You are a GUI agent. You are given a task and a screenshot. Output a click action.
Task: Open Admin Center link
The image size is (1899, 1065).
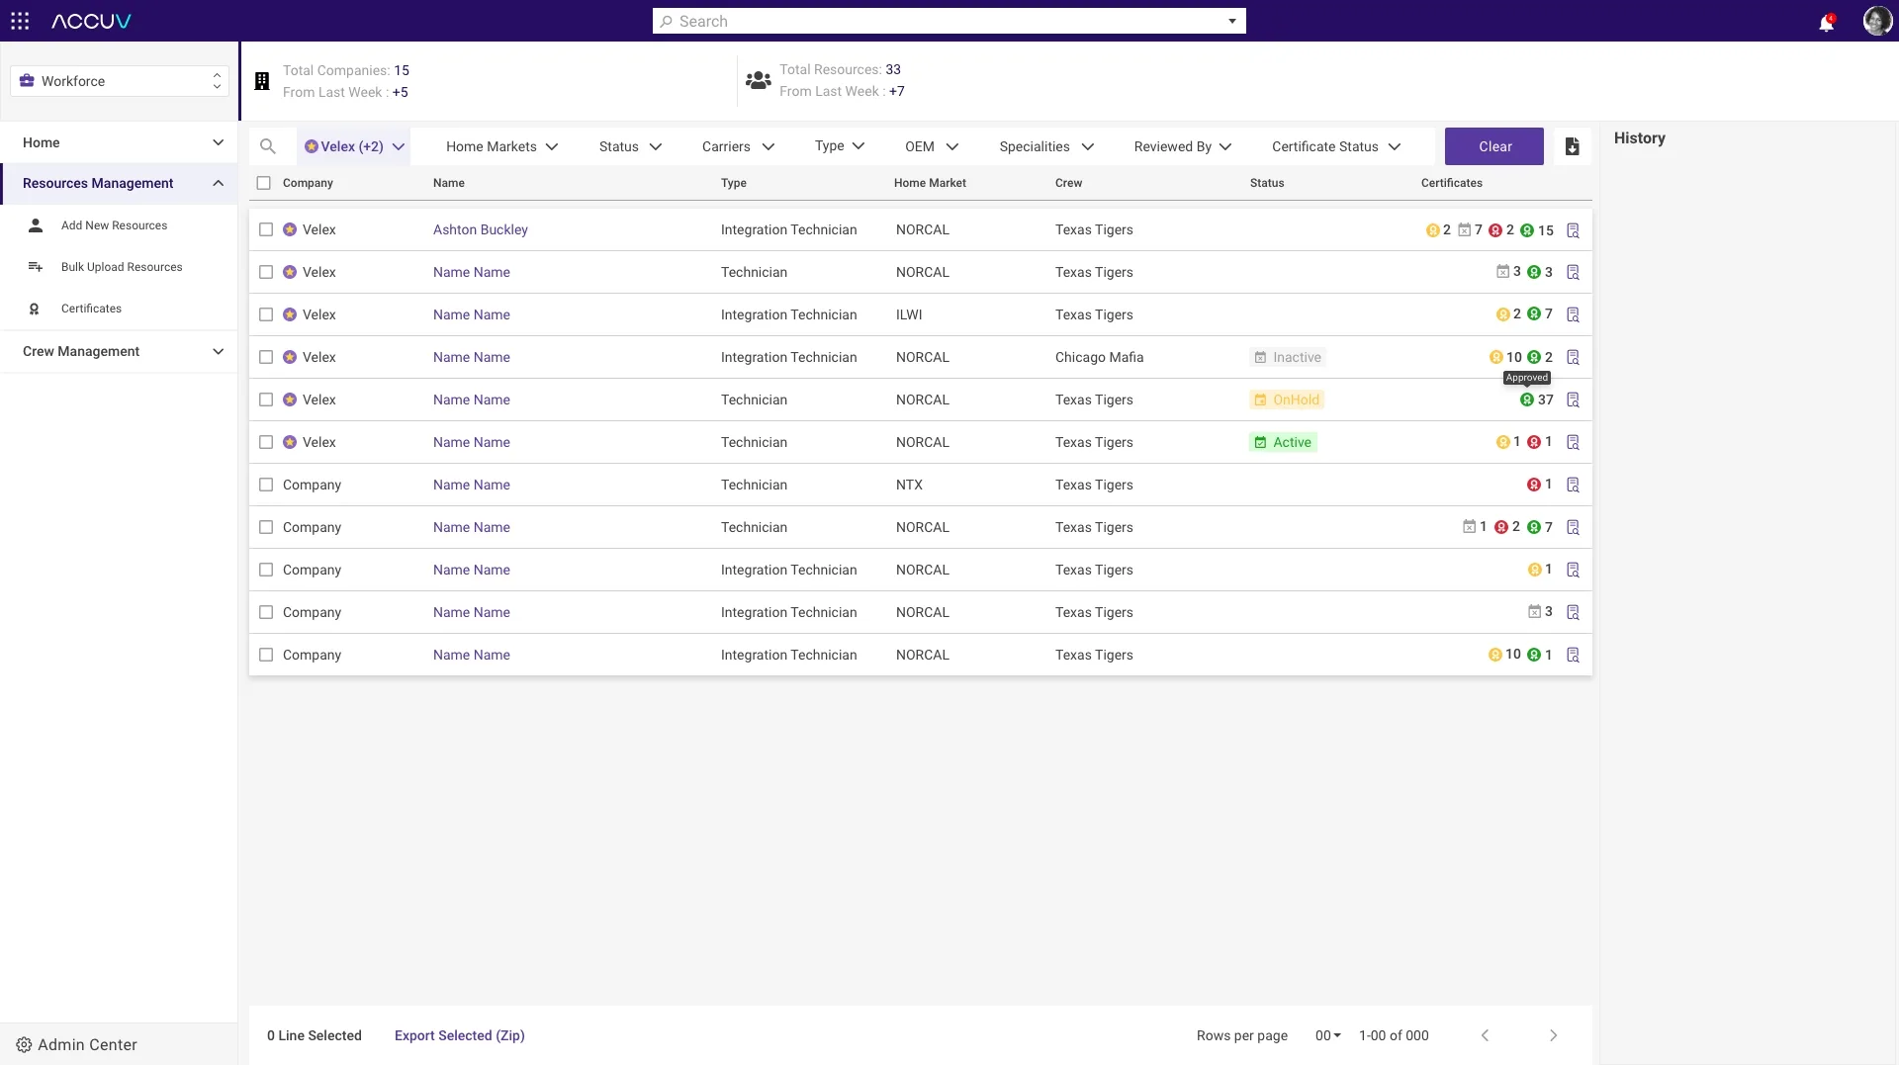pos(87,1044)
